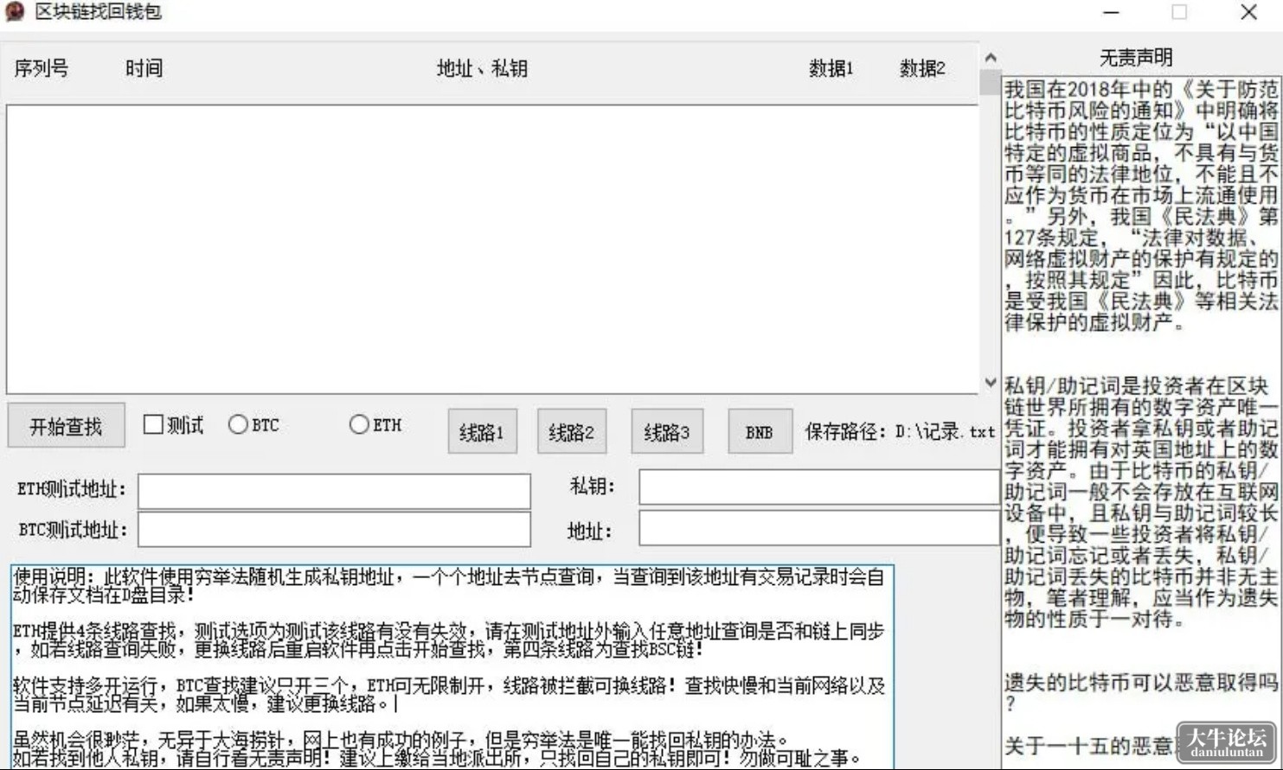Focus the BTC测试地址 input field
This screenshot has width=1283, height=770.
334,530
